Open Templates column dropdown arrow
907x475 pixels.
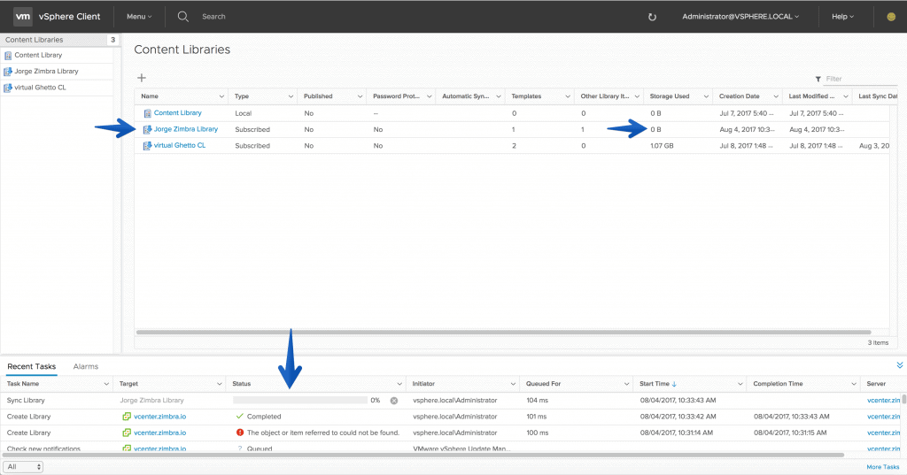568,96
